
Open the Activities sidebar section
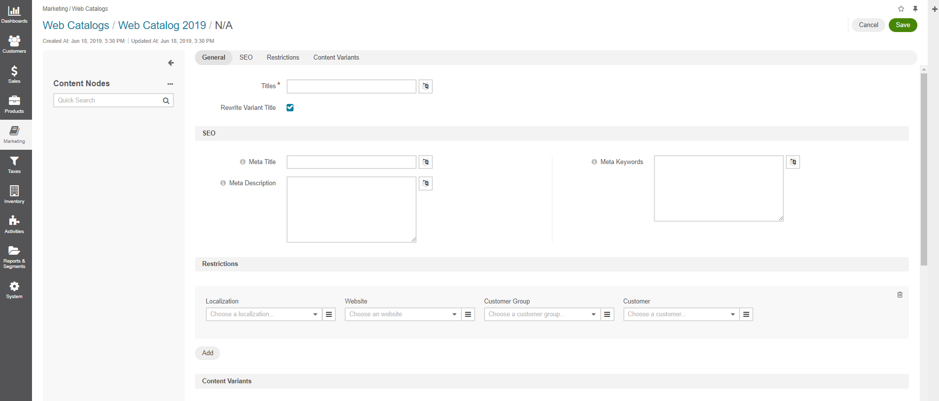[14, 225]
